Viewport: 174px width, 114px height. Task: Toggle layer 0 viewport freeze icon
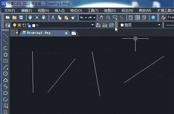click(x=24, y=25)
